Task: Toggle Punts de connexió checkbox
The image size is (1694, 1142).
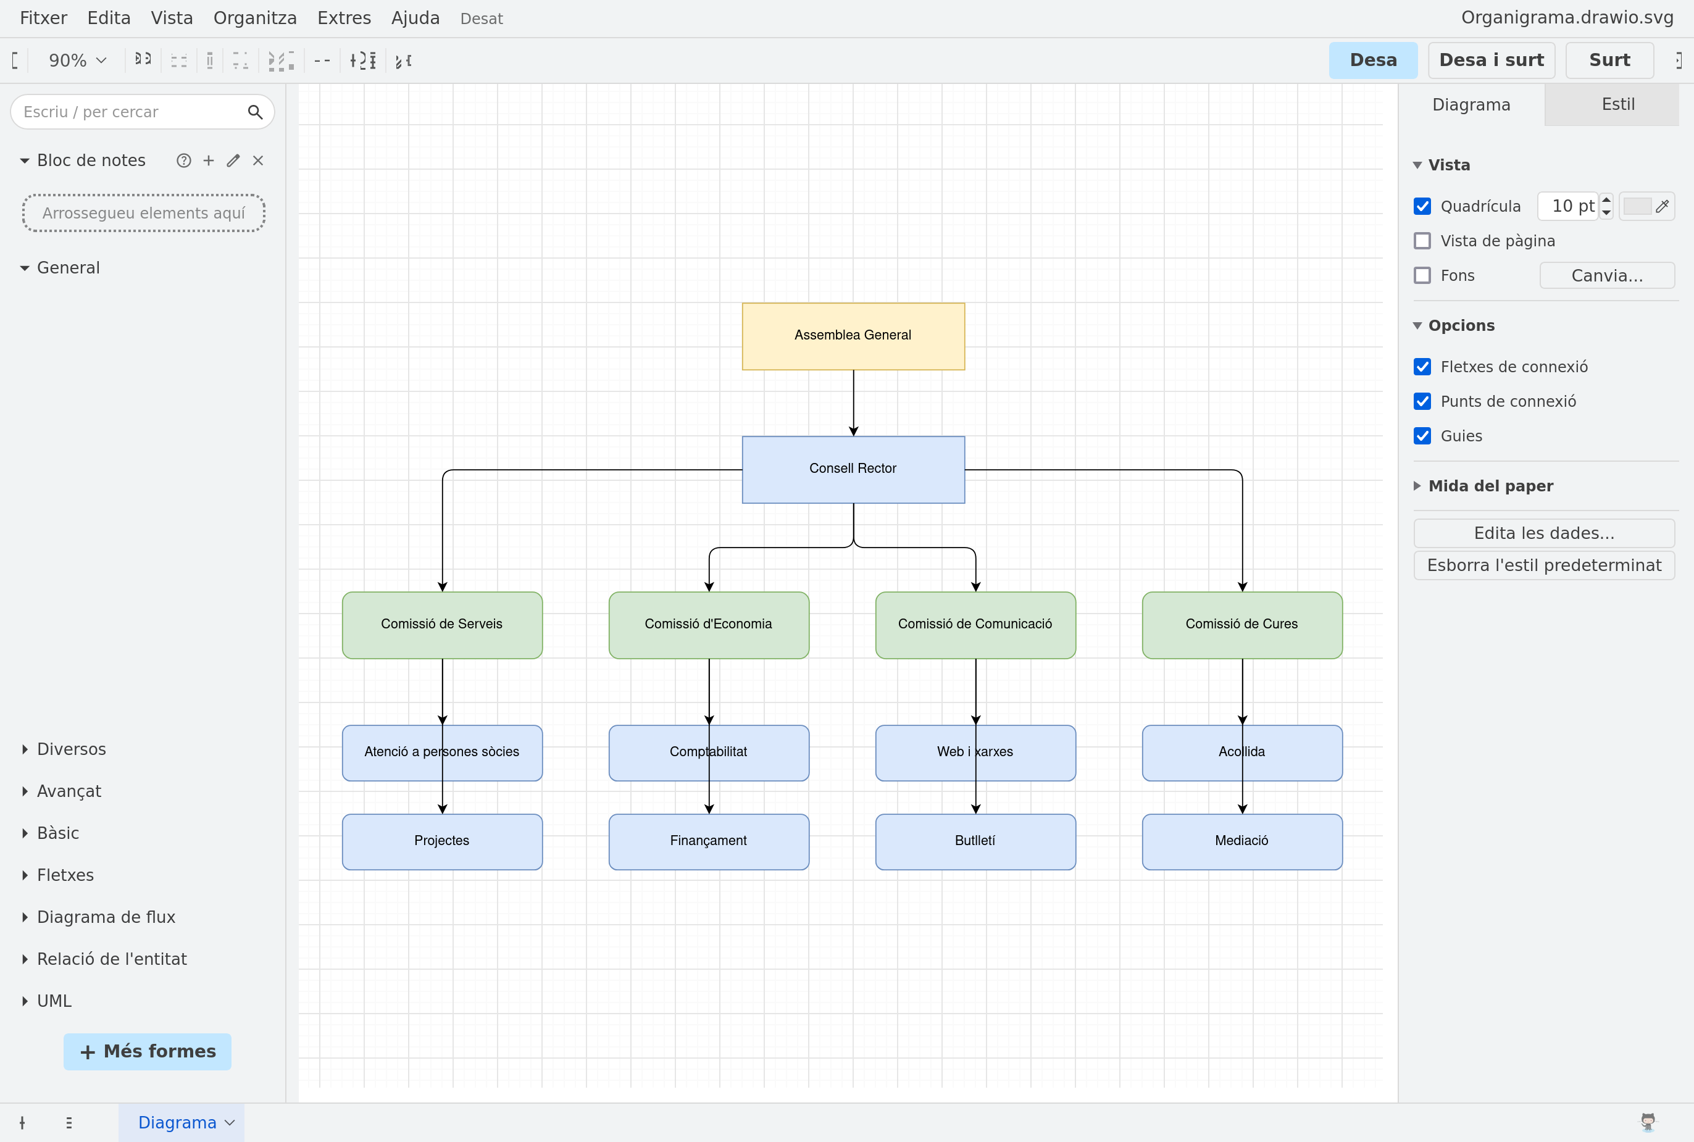Action: point(1422,401)
